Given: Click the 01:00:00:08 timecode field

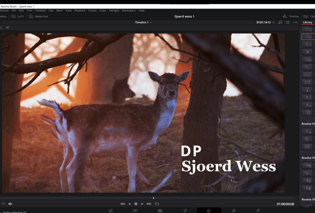Looking at the screenshot, I should (x=285, y=204).
